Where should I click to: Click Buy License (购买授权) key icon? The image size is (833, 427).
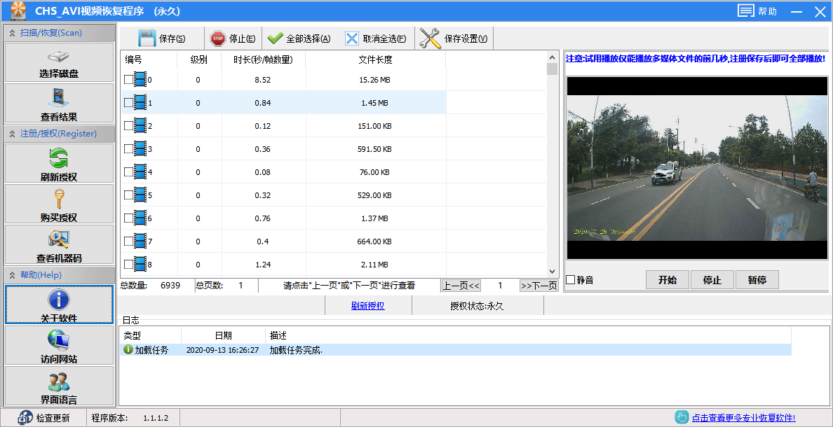(x=59, y=204)
